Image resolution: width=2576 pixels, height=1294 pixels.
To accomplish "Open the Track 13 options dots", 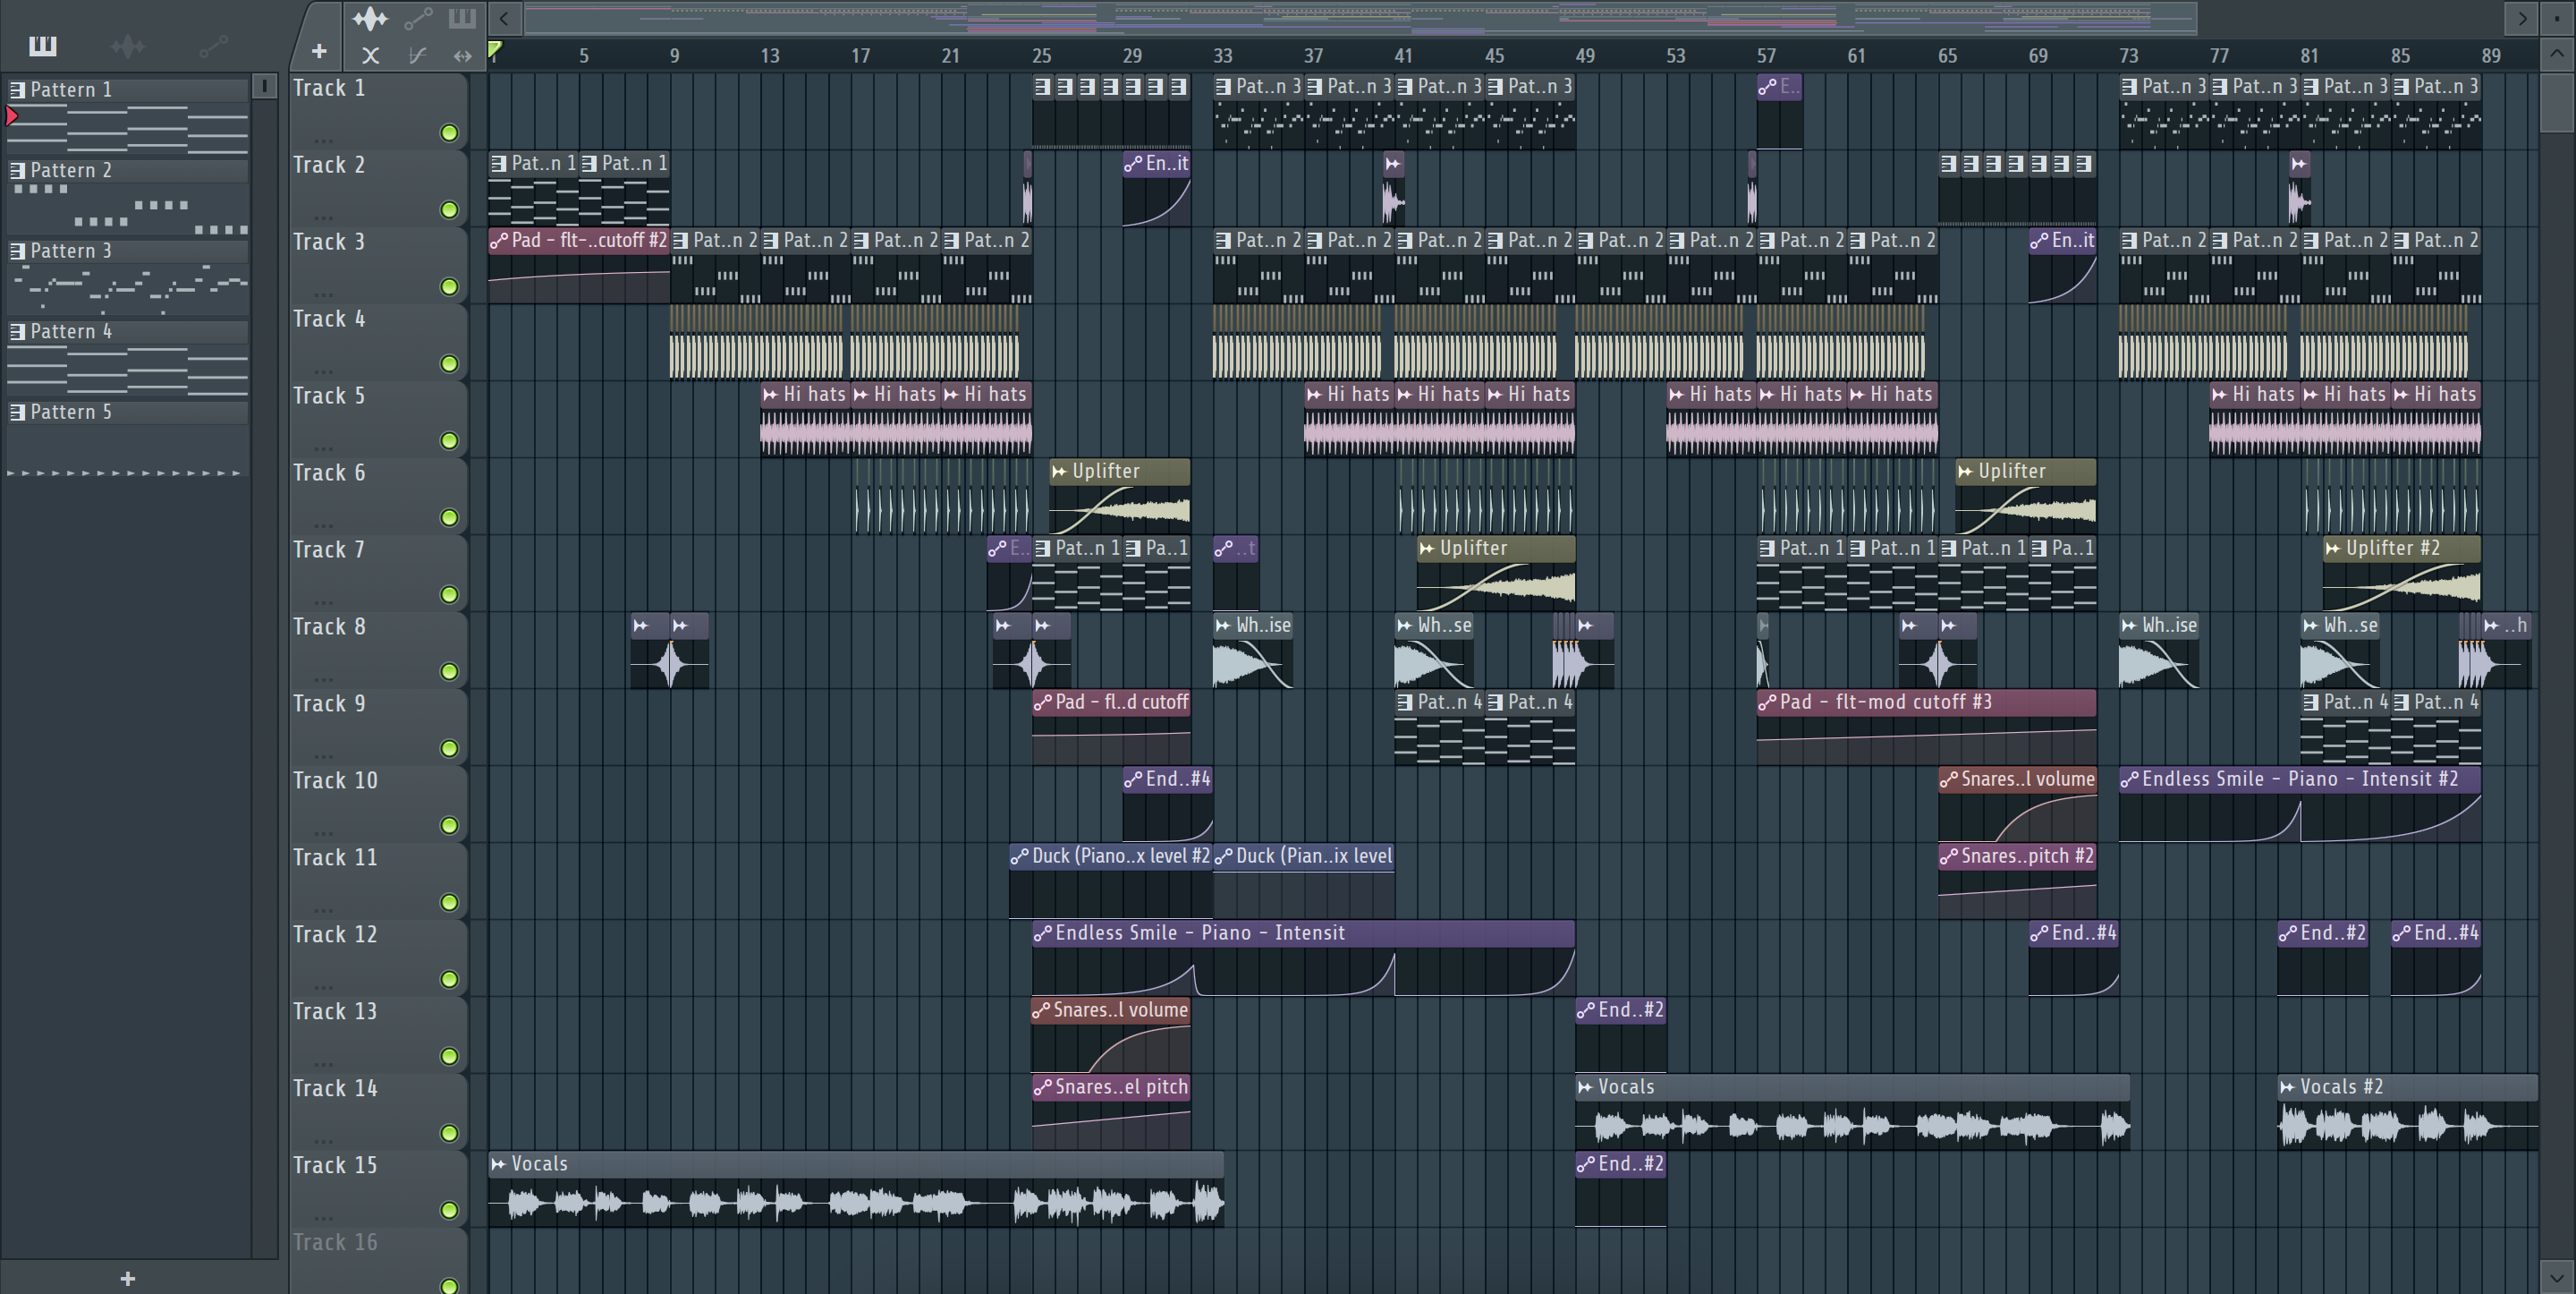I will coord(322,1064).
